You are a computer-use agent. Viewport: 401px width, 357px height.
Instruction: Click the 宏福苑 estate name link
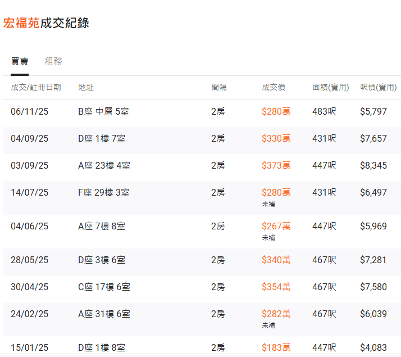pos(21,23)
